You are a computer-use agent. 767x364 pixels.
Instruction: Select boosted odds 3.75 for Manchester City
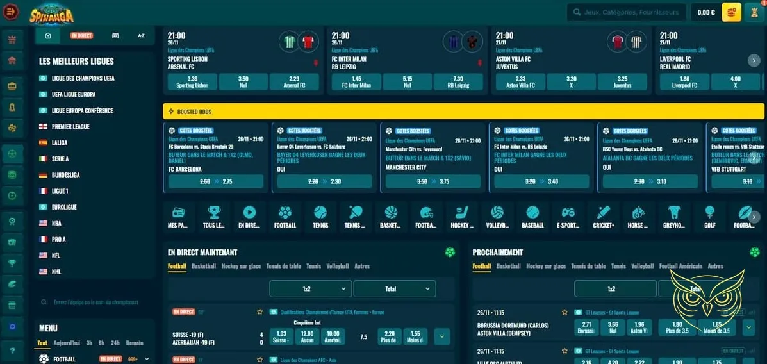click(433, 181)
